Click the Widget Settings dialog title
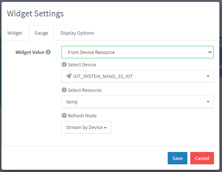This screenshot has height=172, width=222. (x=35, y=13)
